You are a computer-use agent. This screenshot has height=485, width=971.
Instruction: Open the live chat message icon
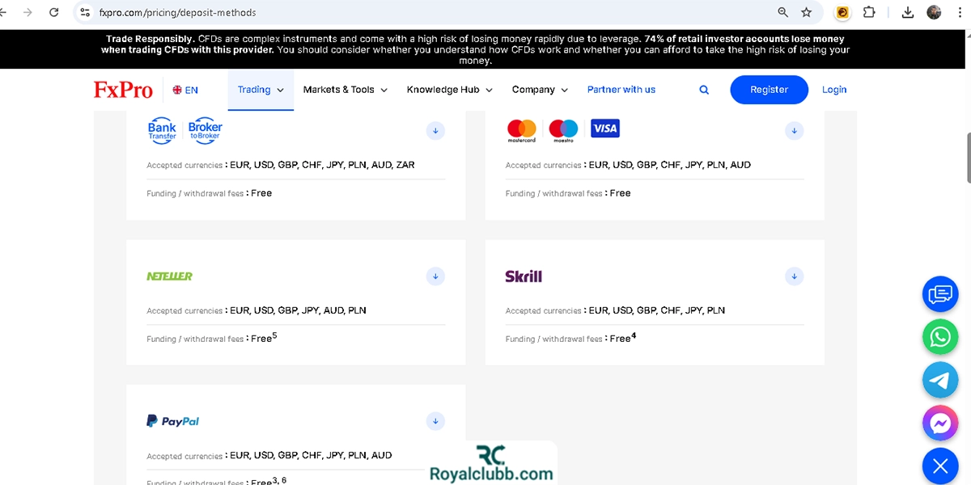point(940,293)
